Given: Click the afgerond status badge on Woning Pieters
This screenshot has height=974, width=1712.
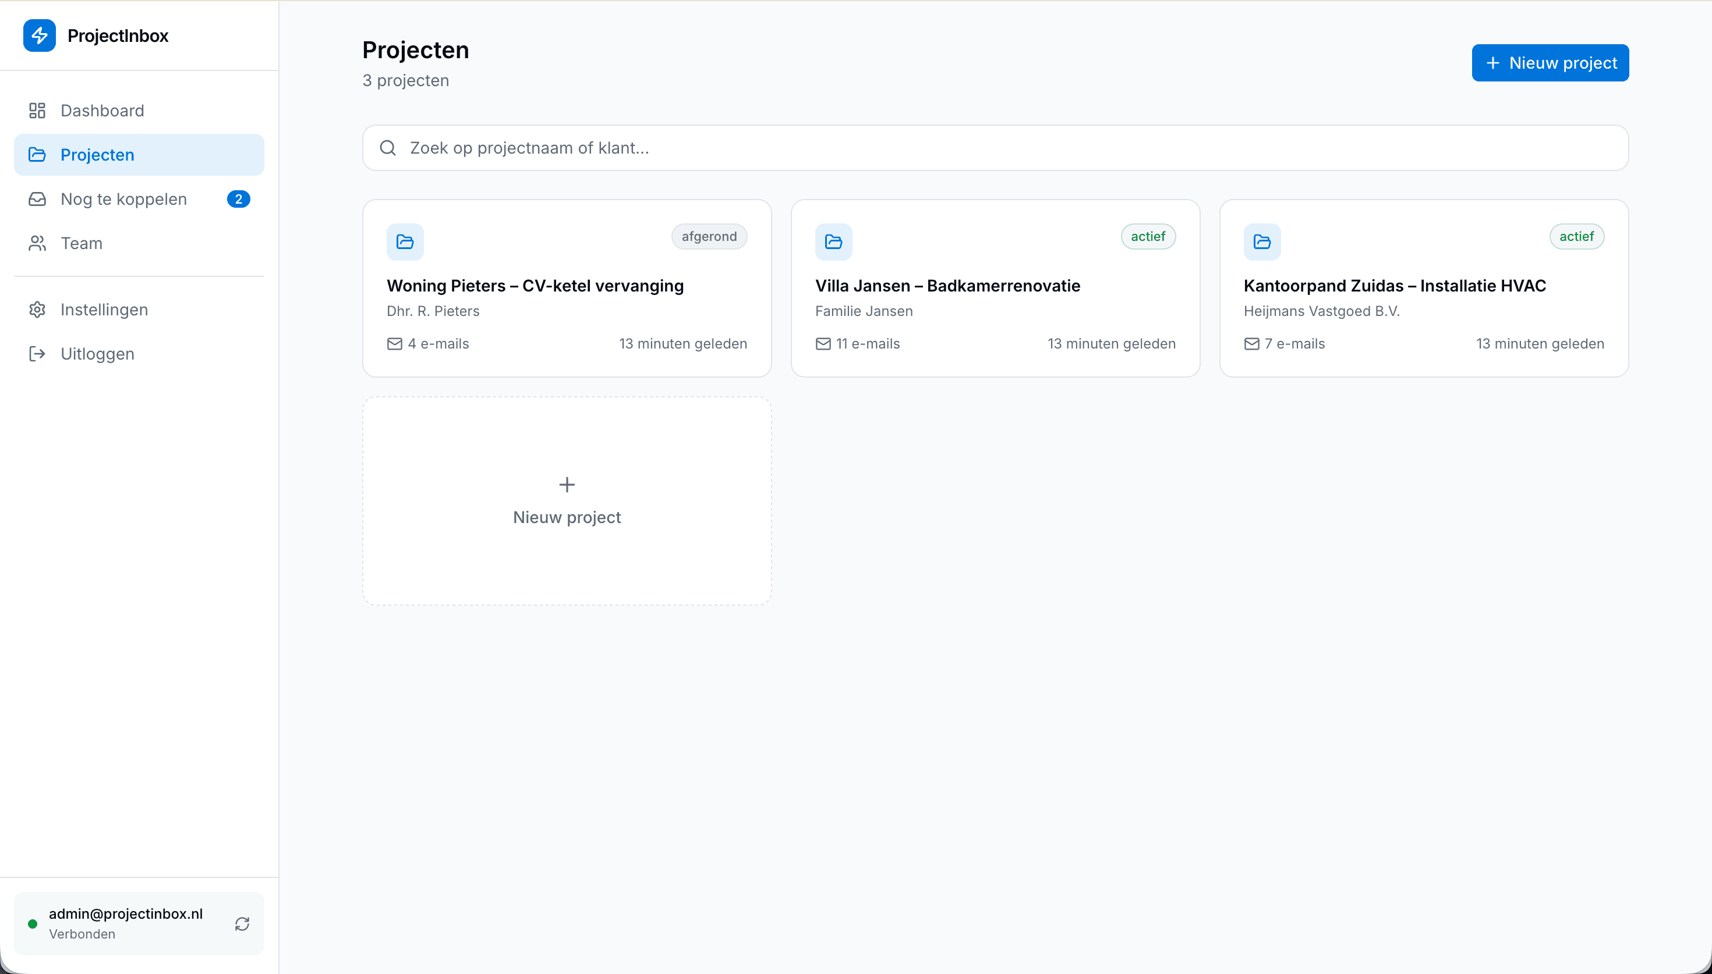Looking at the screenshot, I should click(x=709, y=236).
